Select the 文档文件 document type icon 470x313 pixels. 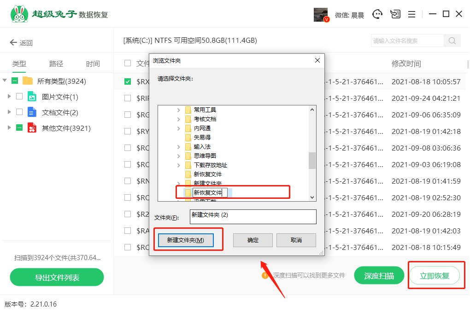point(32,112)
